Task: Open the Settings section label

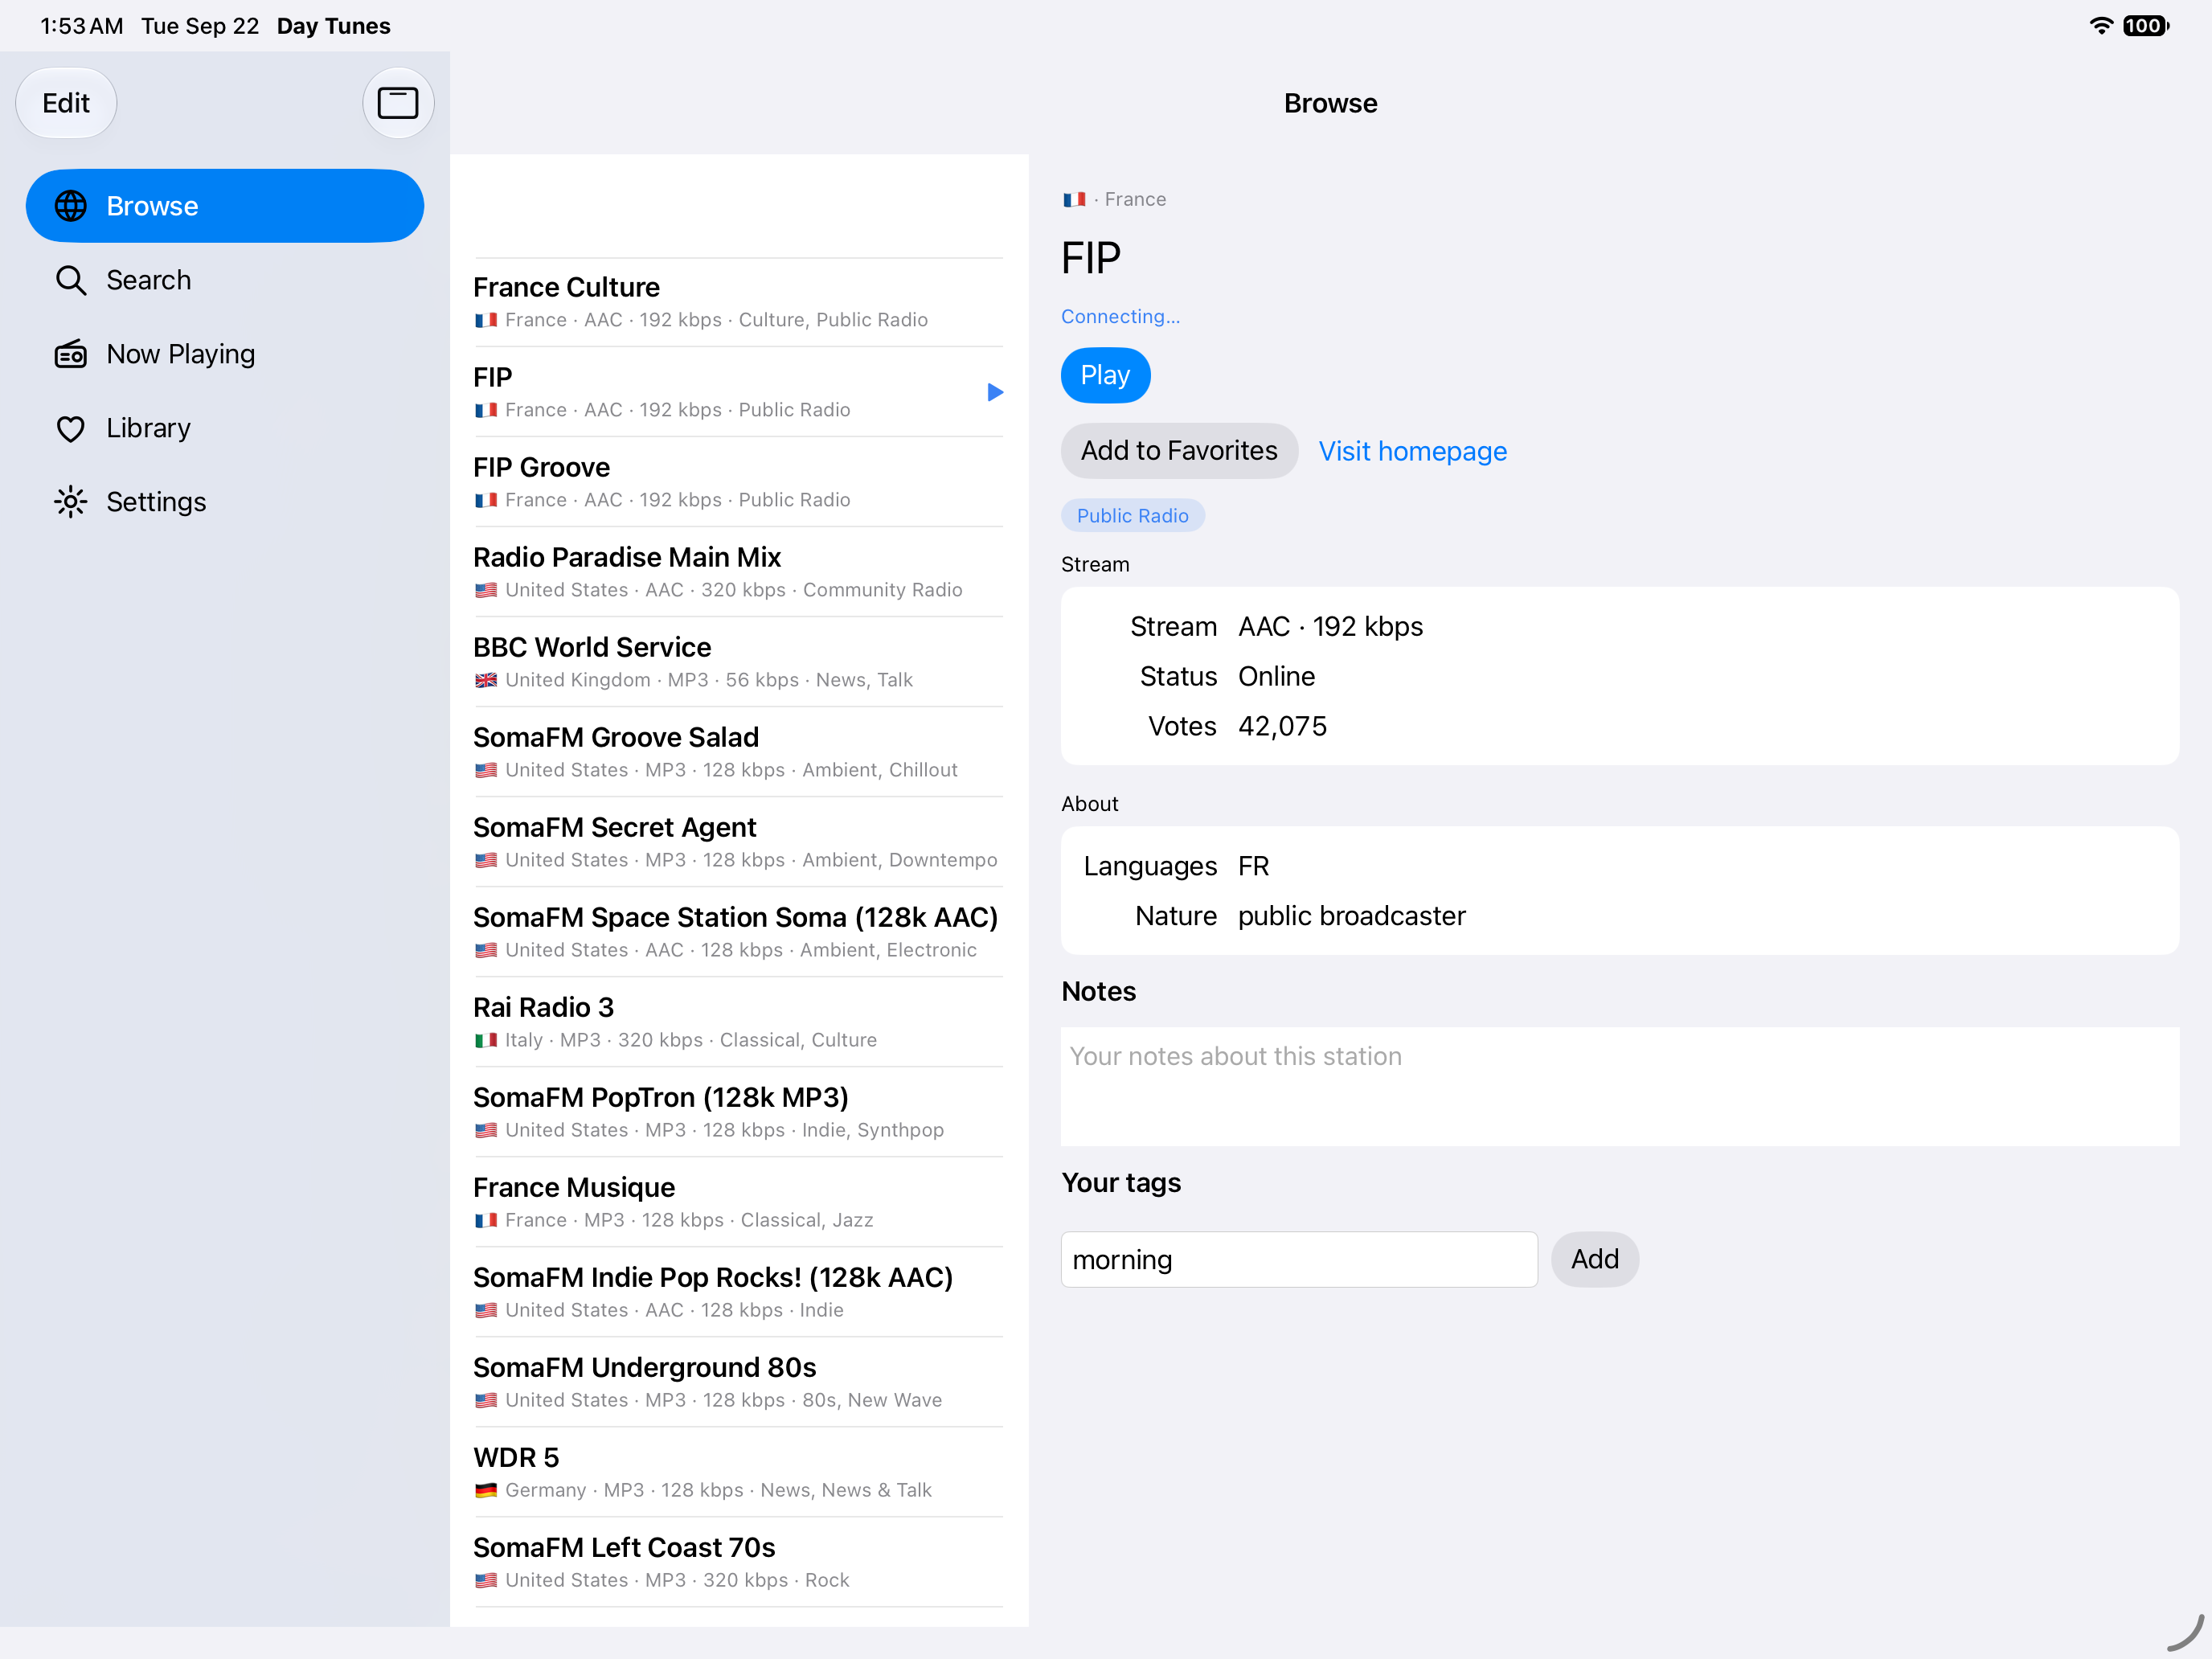Action: pyautogui.click(x=156, y=502)
